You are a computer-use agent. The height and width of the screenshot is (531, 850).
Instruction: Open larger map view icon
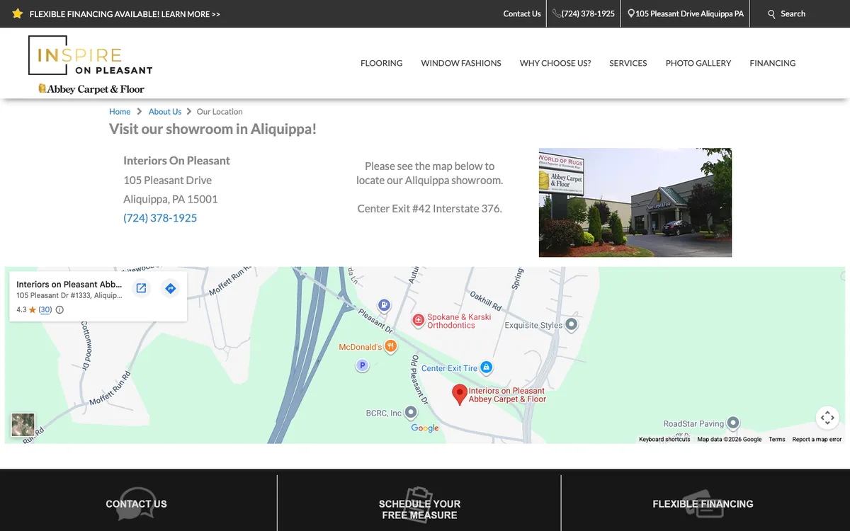[x=141, y=288]
